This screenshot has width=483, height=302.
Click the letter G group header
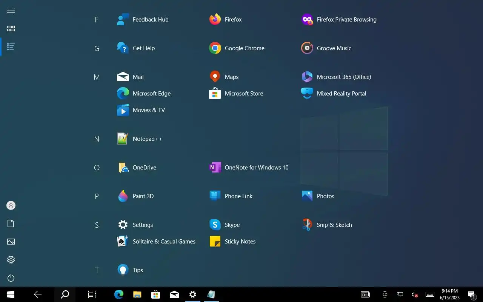point(97,48)
